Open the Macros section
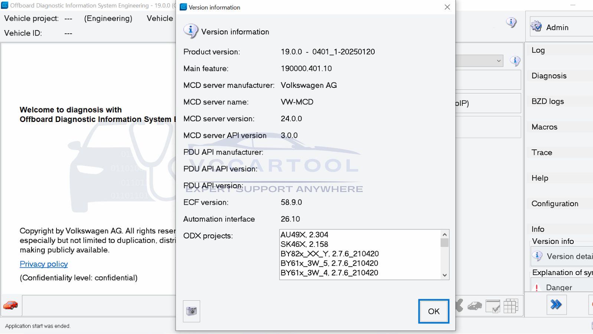This screenshot has height=334, width=593. coord(560,127)
